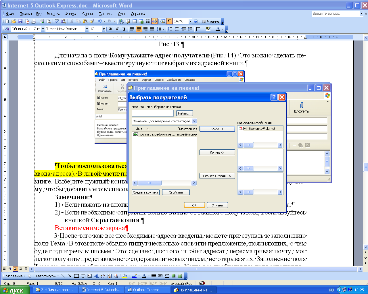Confirm recipients with OK button

click(194, 205)
